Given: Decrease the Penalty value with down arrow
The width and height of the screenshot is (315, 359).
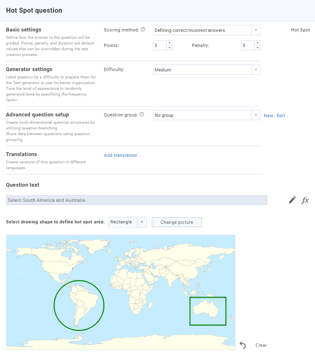Looking at the screenshot, I should pyautogui.click(x=257, y=47).
